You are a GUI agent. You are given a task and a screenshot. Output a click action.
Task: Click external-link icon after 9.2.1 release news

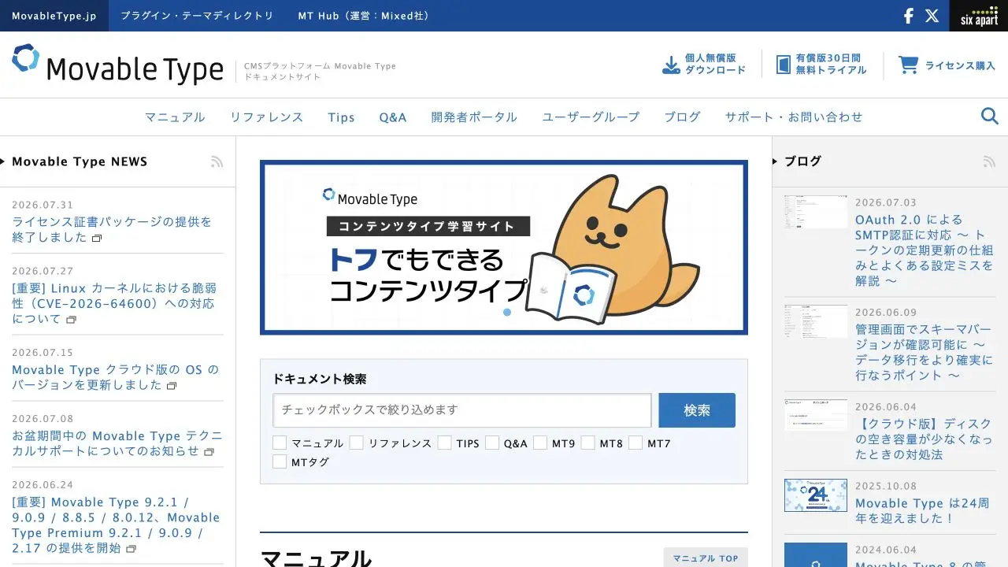click(132, 549)
